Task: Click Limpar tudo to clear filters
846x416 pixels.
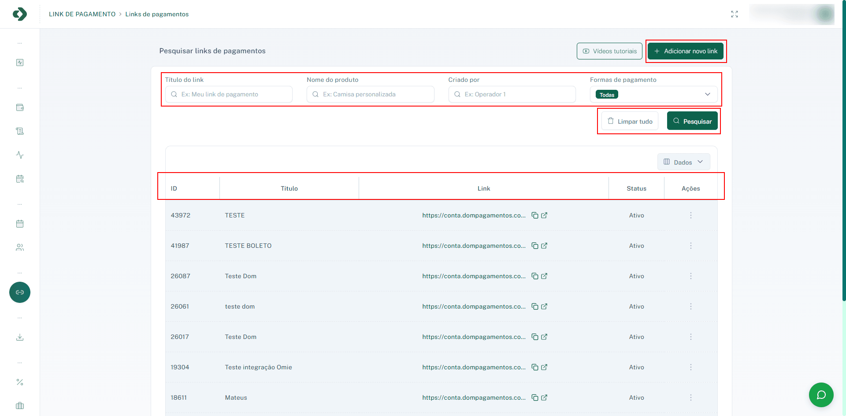Action: click(630, 121)
